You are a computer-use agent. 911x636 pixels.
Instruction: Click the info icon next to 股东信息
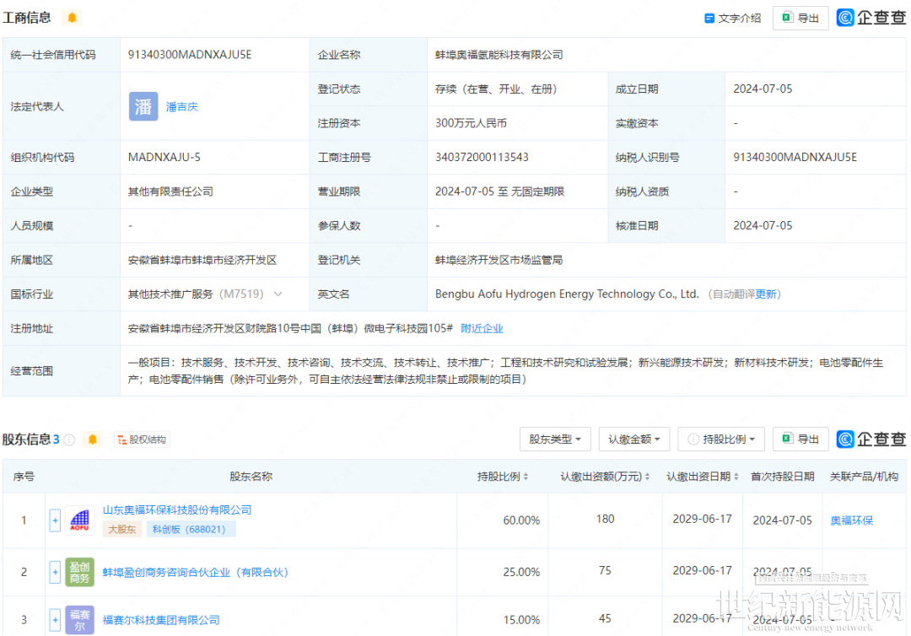[x=70, y=439]
